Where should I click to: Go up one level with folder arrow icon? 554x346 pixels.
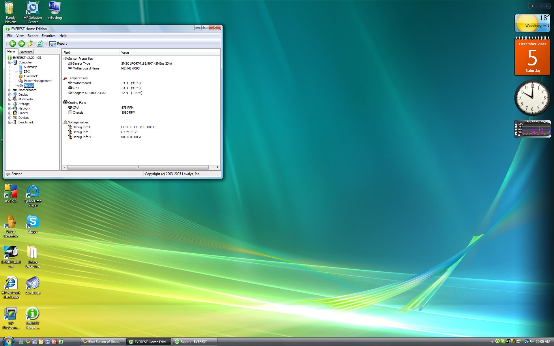click(31, 44)
